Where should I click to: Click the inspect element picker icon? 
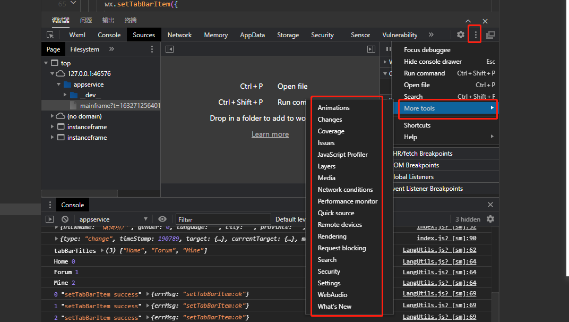coord(50,35)
